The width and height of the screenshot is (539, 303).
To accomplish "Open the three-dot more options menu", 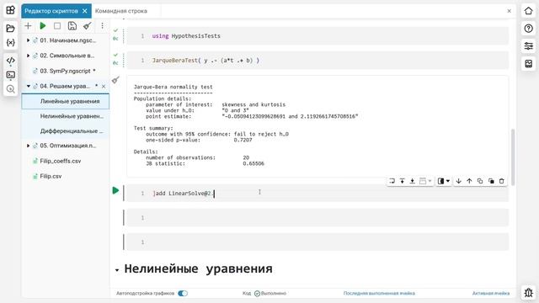I will (x=102, y=26).
